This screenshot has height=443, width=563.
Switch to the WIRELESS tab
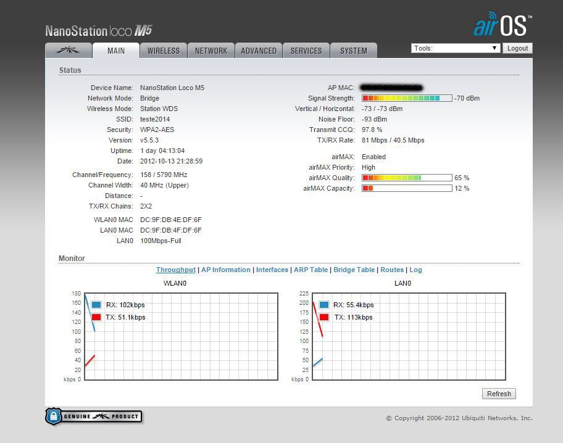(x=164, y=51)
